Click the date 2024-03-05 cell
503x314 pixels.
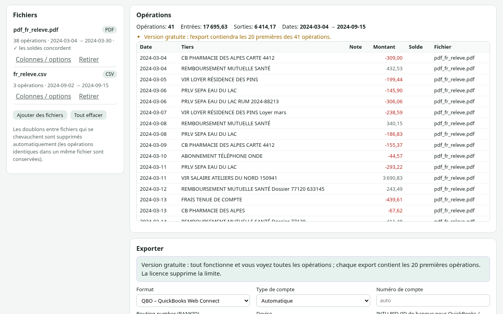click(x=153, y=79)
